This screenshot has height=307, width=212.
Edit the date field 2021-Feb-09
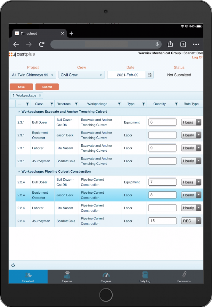tap(127, 75)
